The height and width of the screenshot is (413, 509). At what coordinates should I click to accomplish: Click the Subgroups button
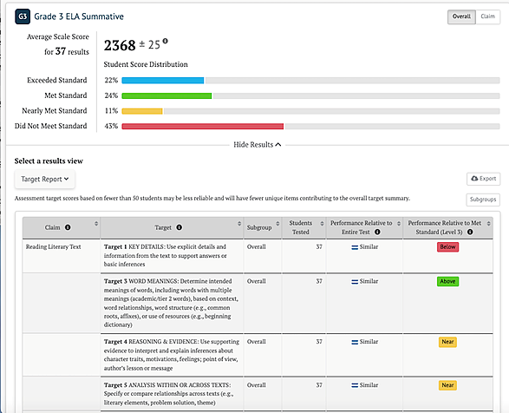[x=483, y=200]
